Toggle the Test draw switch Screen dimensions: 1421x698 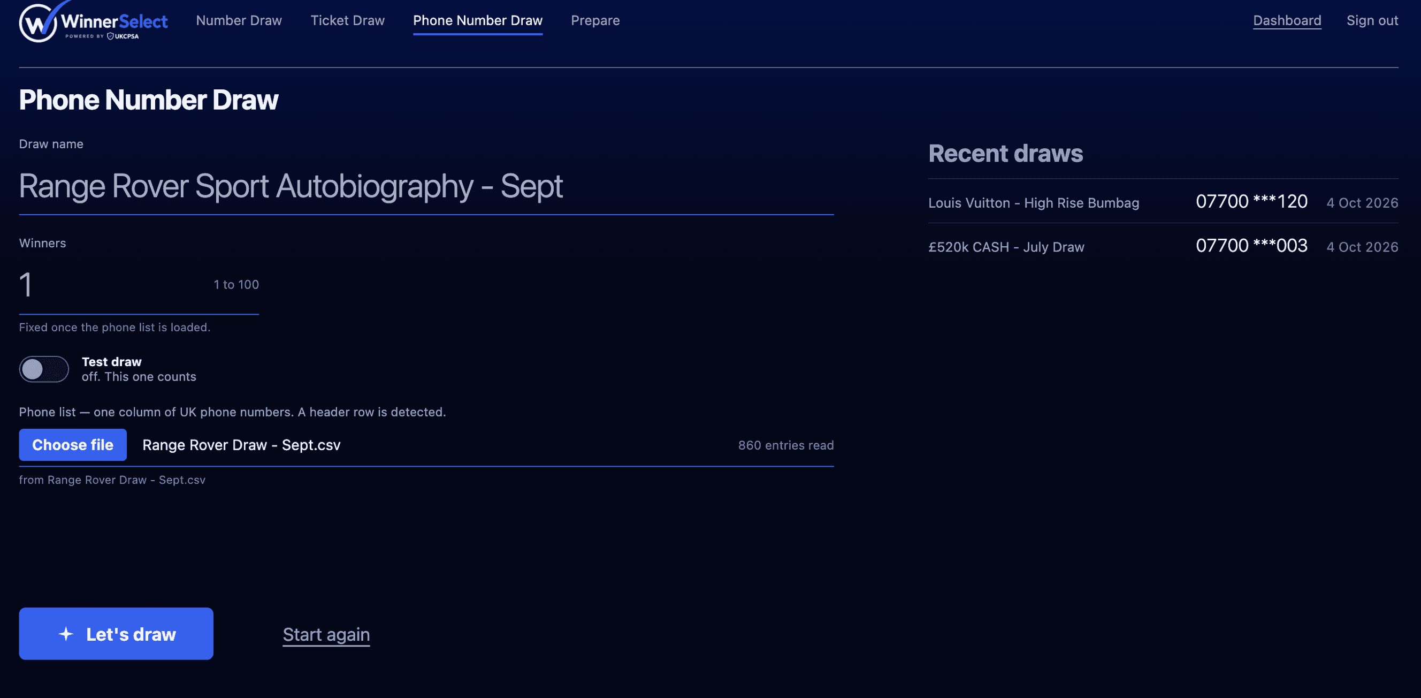(44, 369)
